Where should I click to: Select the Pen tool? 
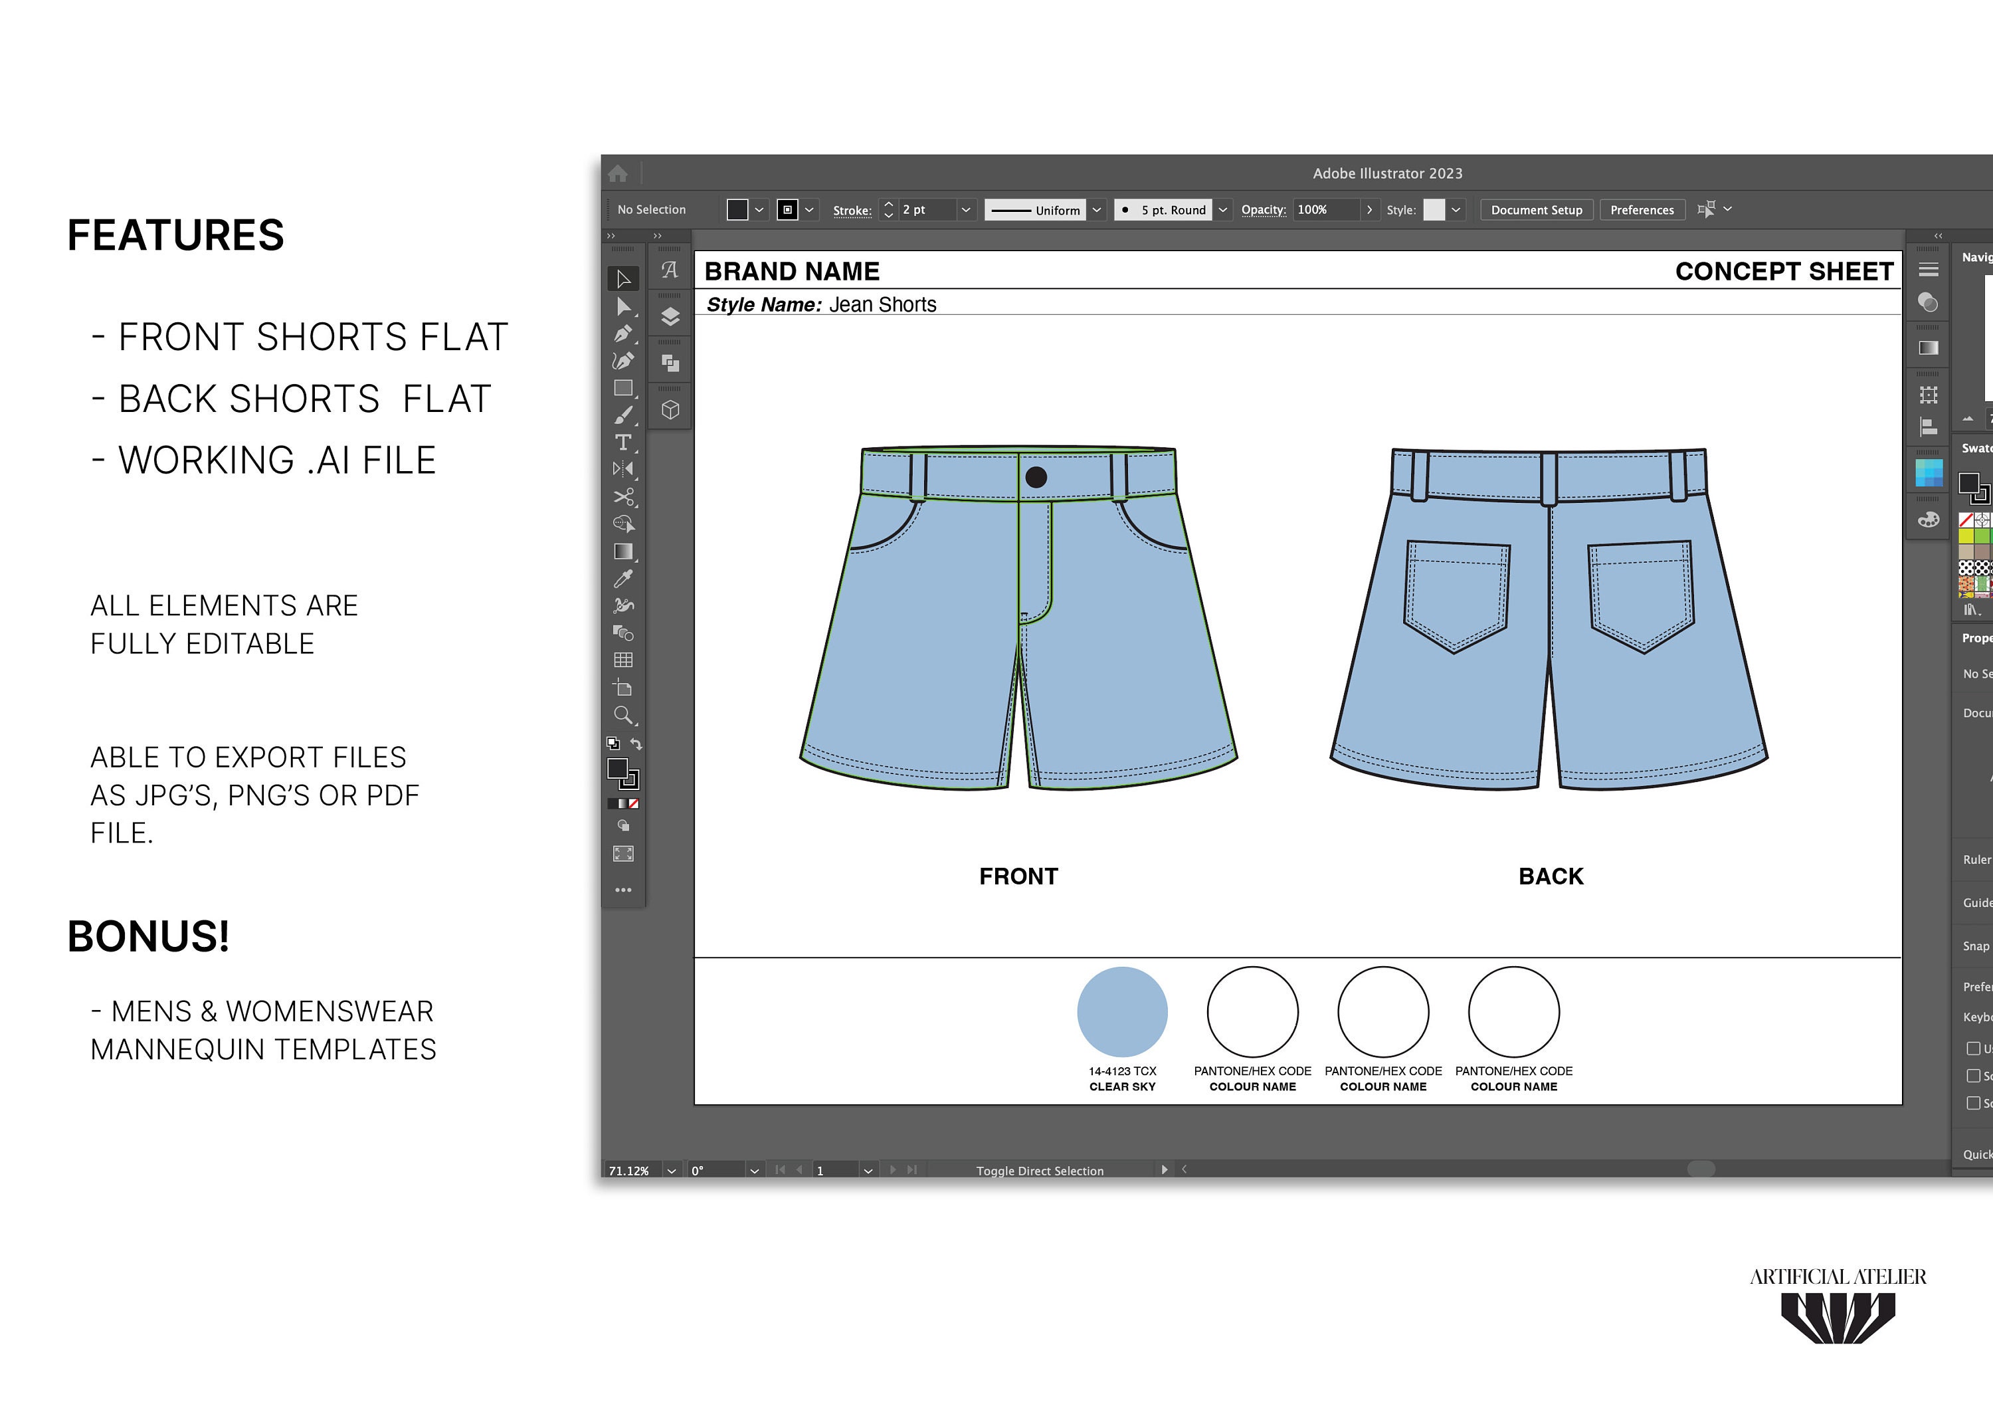pyautogui.click(x=623, y=335)
